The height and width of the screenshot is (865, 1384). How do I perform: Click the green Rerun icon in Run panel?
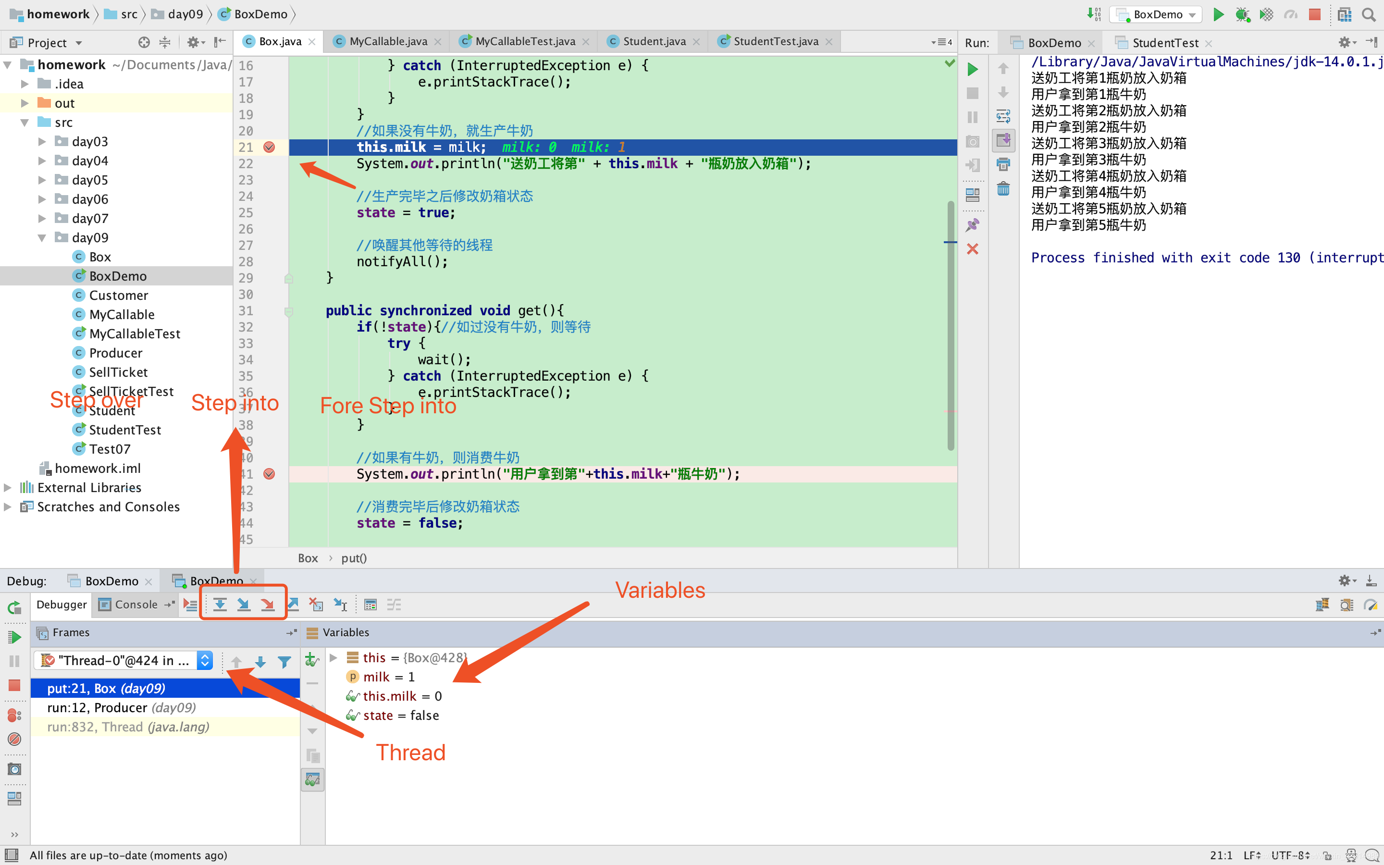[x=972, y=69]
